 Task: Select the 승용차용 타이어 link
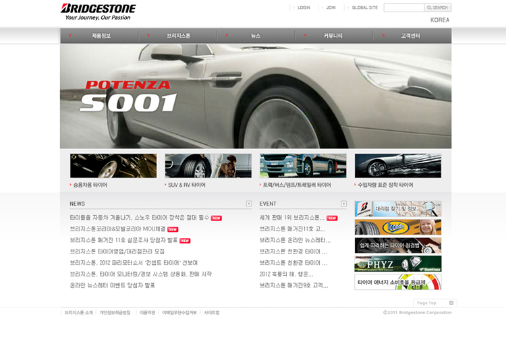[x=90, y=185]
